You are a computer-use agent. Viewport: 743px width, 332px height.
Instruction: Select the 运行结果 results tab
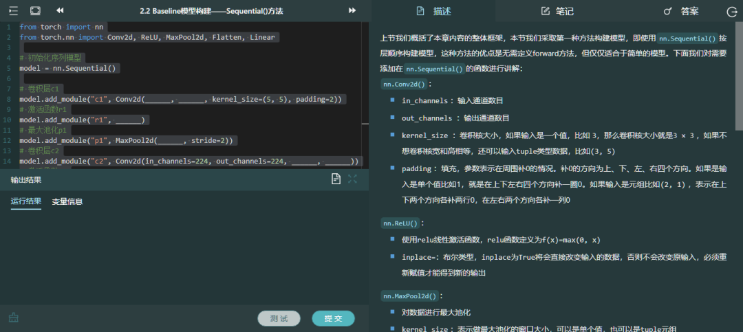point(26,201)
